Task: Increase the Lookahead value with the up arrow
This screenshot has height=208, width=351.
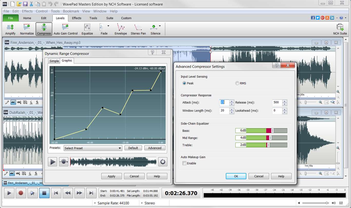Action: [285, 109]
